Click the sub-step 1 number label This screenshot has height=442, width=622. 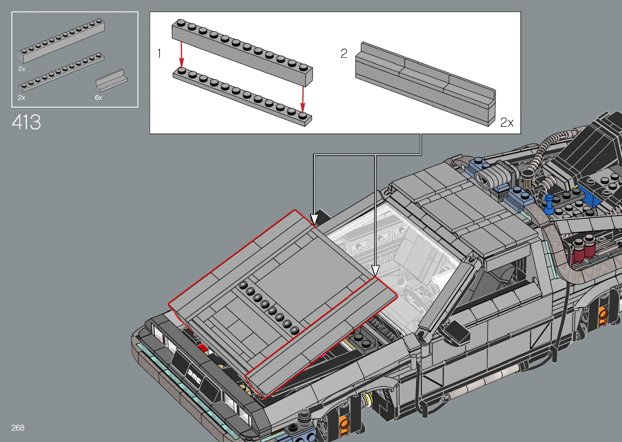point(159,53)
